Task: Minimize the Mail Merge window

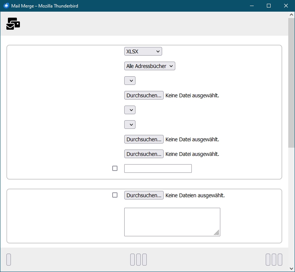Action: (x=251, y=6)
